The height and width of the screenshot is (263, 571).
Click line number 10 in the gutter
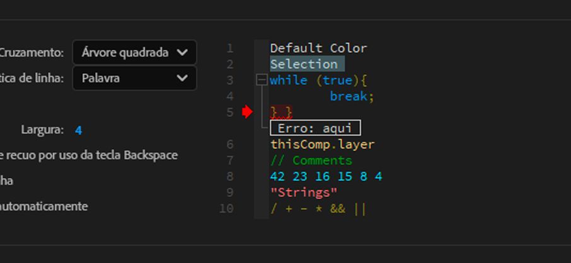point(226,209)
